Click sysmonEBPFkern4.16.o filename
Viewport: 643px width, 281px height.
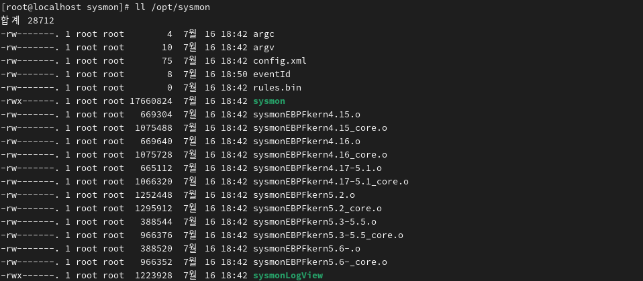coord(306,142)
